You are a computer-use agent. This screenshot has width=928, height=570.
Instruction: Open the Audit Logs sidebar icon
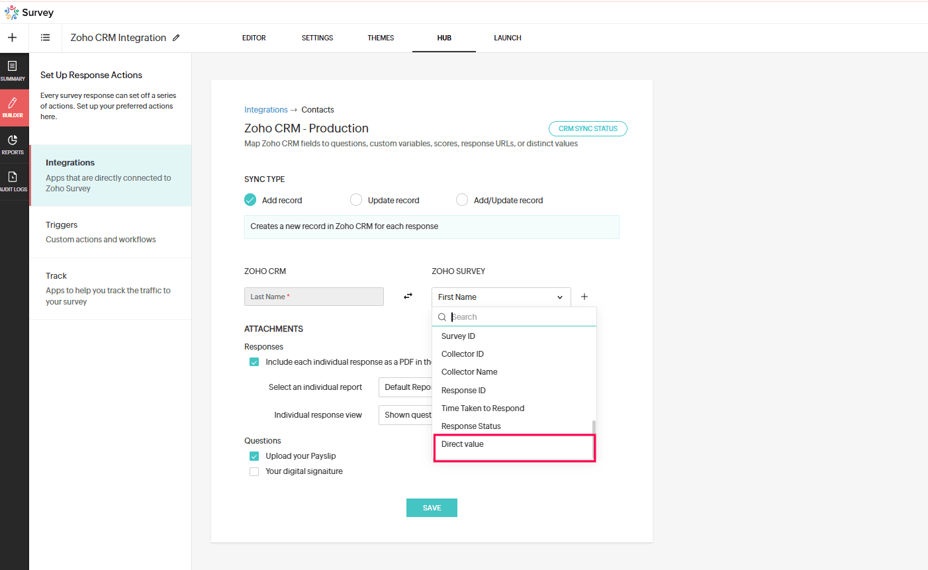13,181
